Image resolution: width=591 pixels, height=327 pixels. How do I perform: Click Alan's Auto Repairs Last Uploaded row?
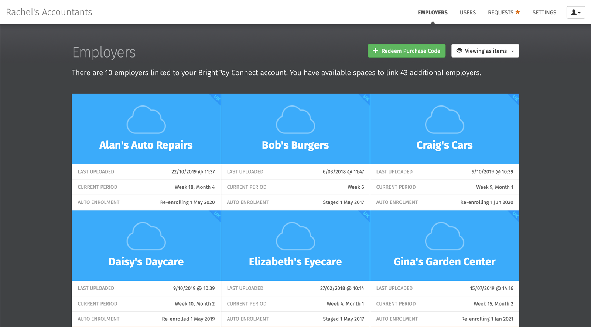pos(146,172)
